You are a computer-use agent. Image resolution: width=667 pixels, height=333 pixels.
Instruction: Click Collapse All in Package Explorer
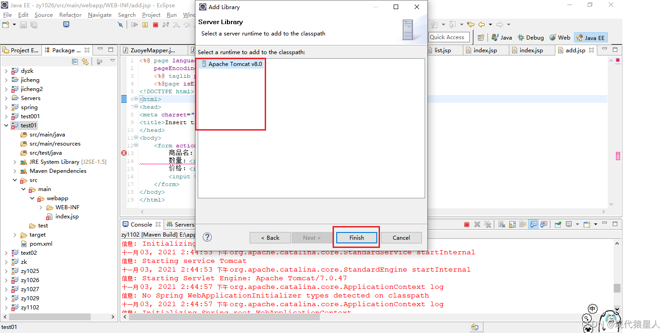coord(75,61)
